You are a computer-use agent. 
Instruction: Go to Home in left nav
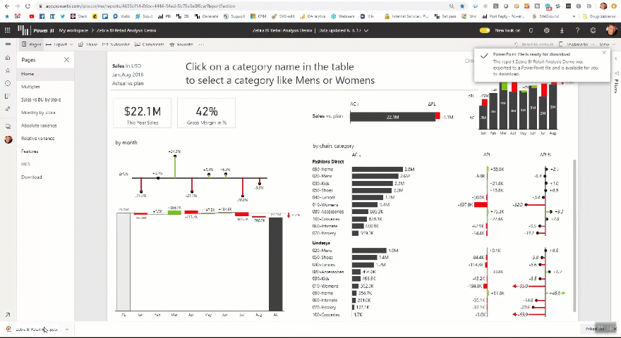pyautogui.click(x=8, y=58)
